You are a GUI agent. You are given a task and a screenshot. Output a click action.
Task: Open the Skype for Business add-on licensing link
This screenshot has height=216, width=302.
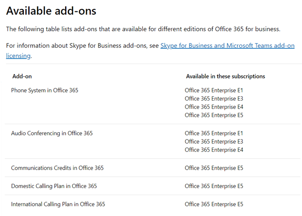pyautogui.click(x=227, y=46)
